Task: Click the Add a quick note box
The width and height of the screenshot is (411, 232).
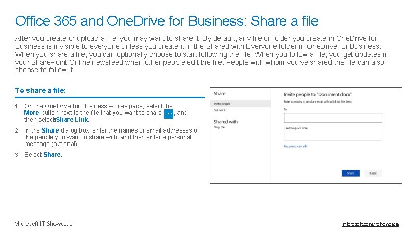Action: tap(333, 133)
